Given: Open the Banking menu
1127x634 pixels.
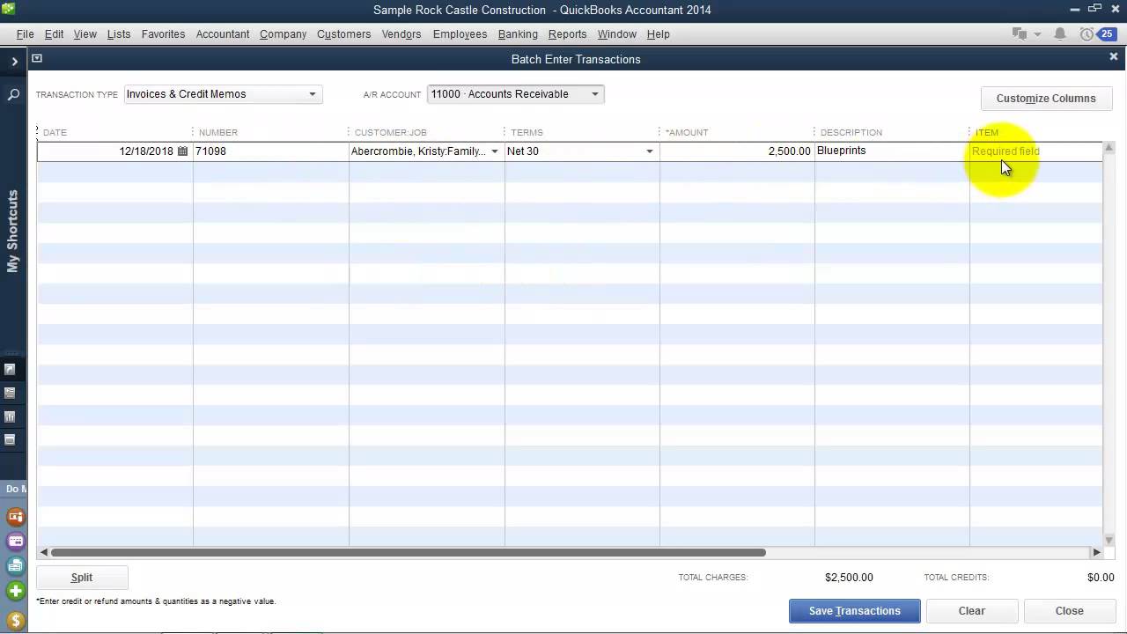Looking at the screenshot, I should (518, 34).
